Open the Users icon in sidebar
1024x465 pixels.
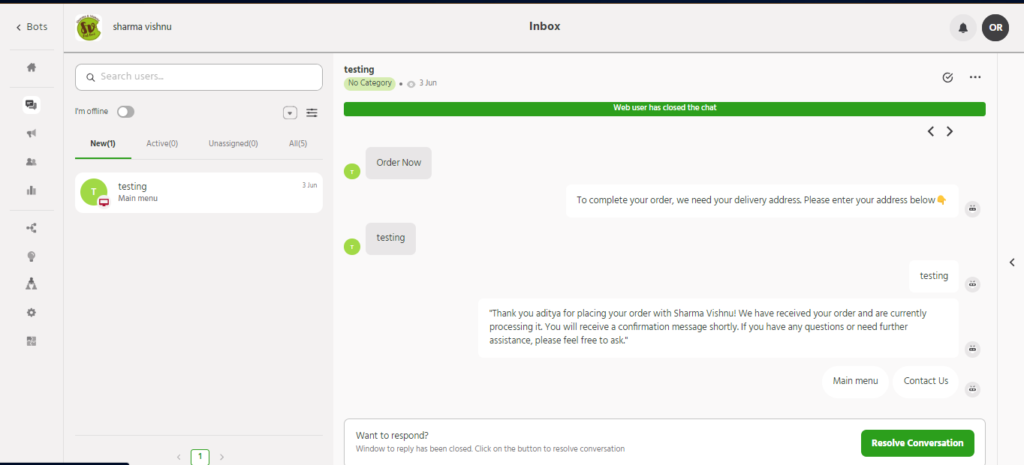click(x=32, y=162)
